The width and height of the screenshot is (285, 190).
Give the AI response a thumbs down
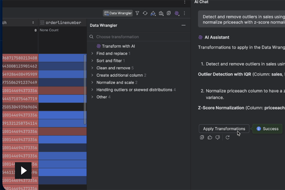tap(218, 137)
